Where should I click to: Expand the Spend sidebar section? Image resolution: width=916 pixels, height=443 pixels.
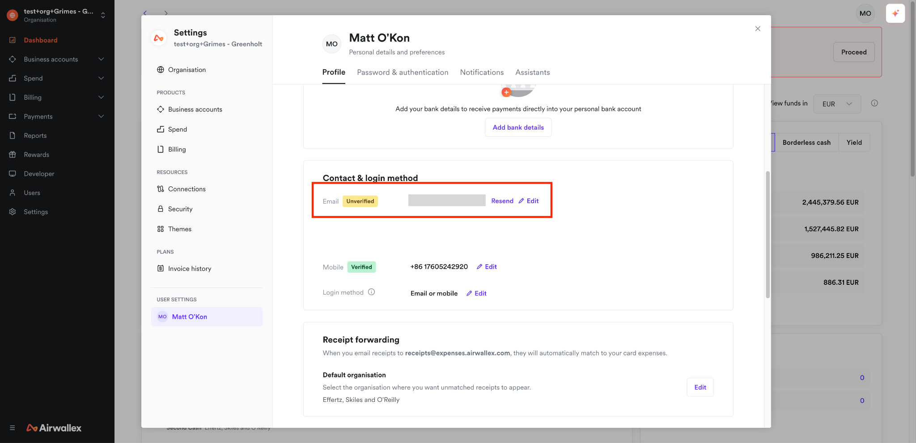pos(101,78)
